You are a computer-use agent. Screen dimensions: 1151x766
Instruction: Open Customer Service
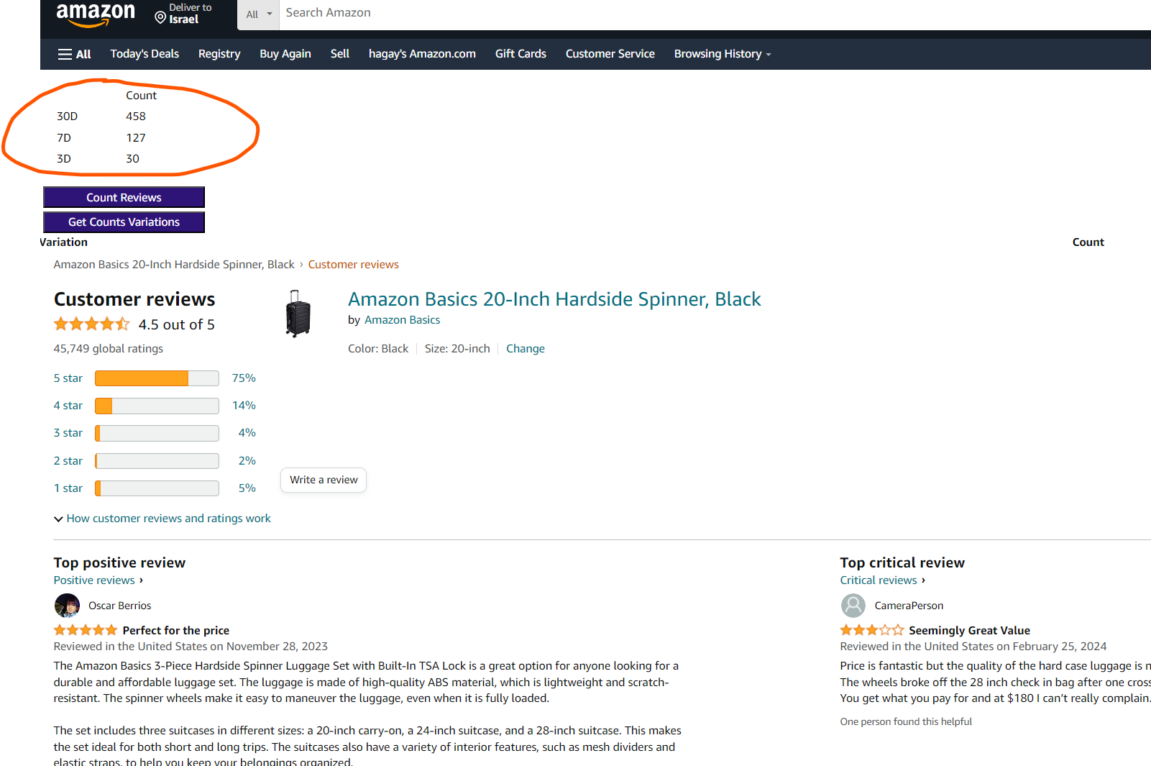610,54
